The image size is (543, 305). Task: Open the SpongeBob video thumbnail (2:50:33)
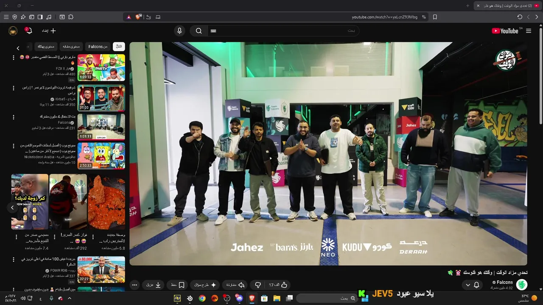pos(101,155)
